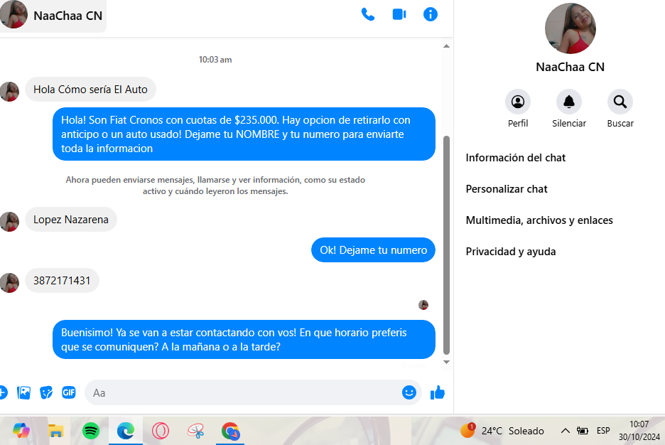Expand Personalizar chat section
This screenshot has height=445, width=665.
pyautogui.click(x=507, y=189)
